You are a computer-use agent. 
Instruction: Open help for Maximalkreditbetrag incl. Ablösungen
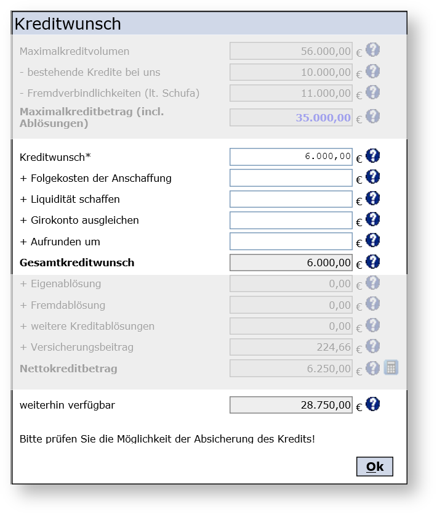tap(372, 116)
